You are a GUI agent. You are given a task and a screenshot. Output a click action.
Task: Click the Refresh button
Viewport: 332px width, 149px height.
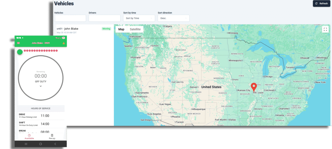click(321, 4)
